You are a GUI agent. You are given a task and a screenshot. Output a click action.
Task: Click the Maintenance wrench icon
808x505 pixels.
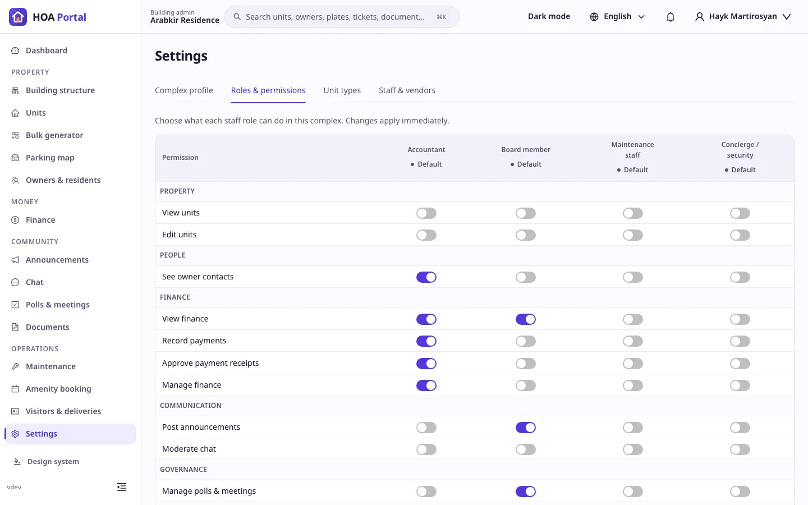(x=15, y=366)
